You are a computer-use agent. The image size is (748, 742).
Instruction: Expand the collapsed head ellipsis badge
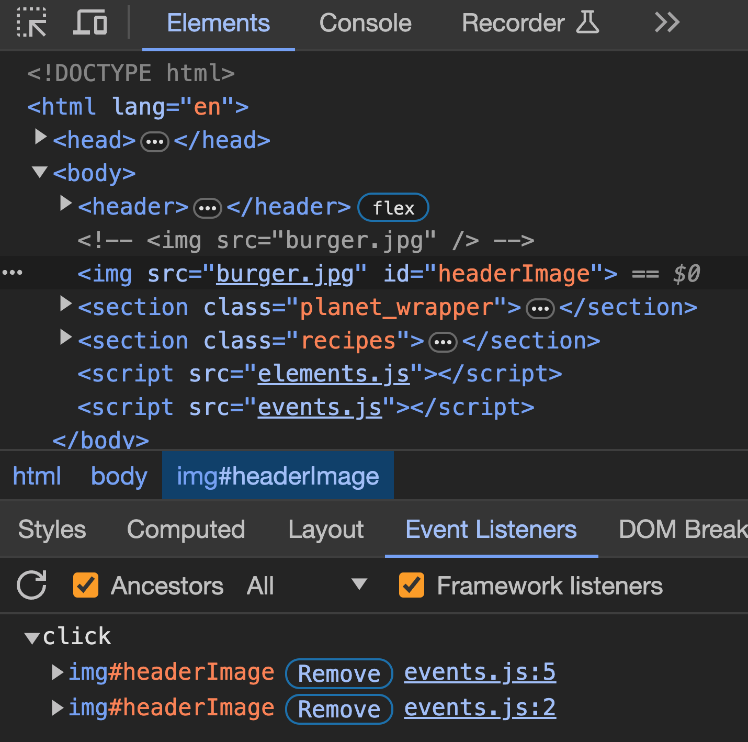click(x=155, y=142)
